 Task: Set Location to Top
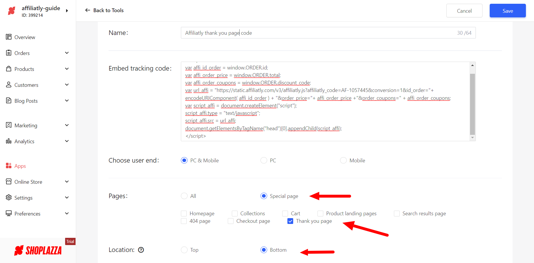tap(184, 250)
